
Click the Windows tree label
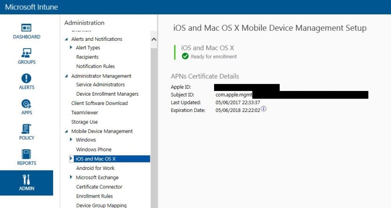[86, 140]
